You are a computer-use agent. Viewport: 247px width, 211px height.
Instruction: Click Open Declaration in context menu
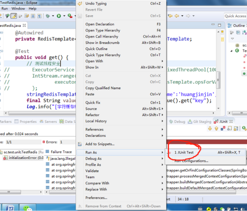(x=100, y=24)
